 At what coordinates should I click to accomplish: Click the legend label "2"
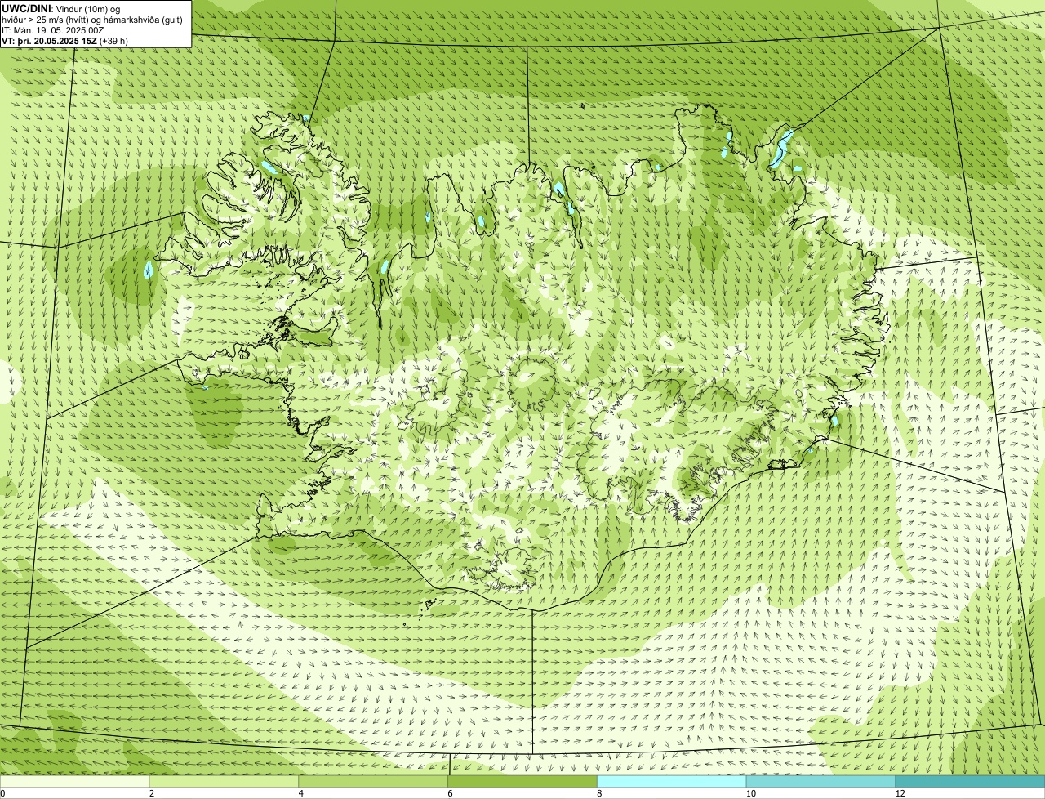(152, 793)
